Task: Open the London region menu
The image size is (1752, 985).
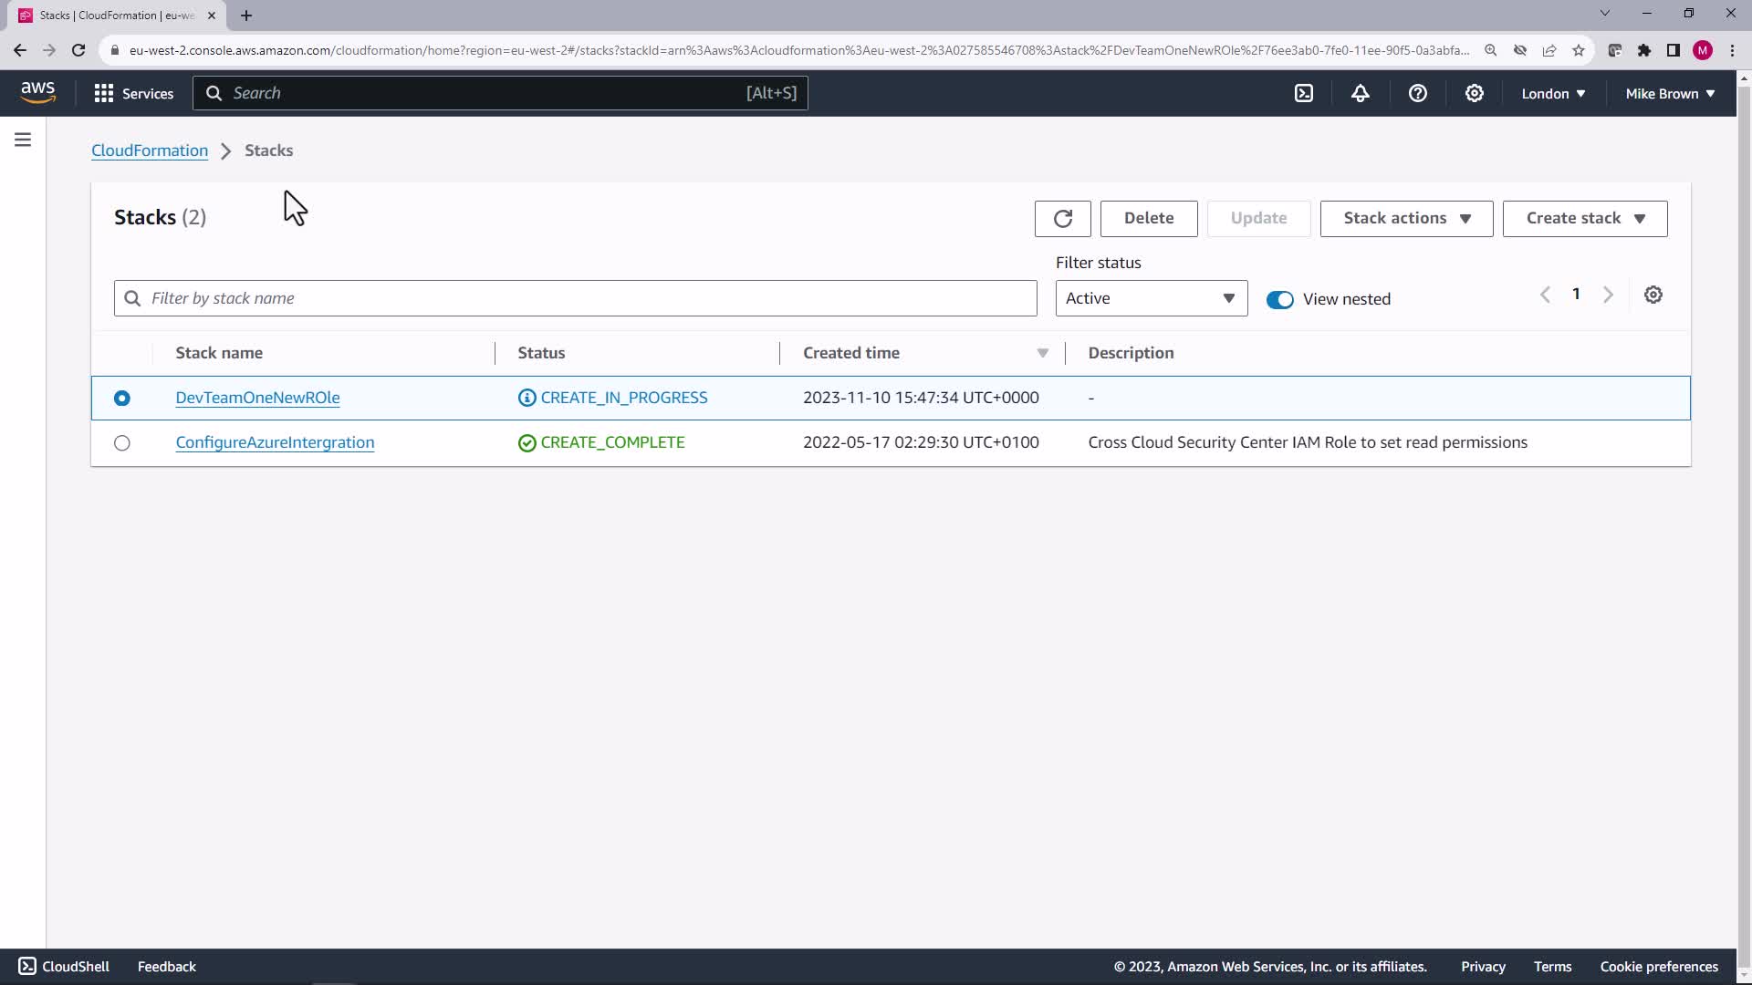Action: pyautogui.click(x=1552, y=93)
